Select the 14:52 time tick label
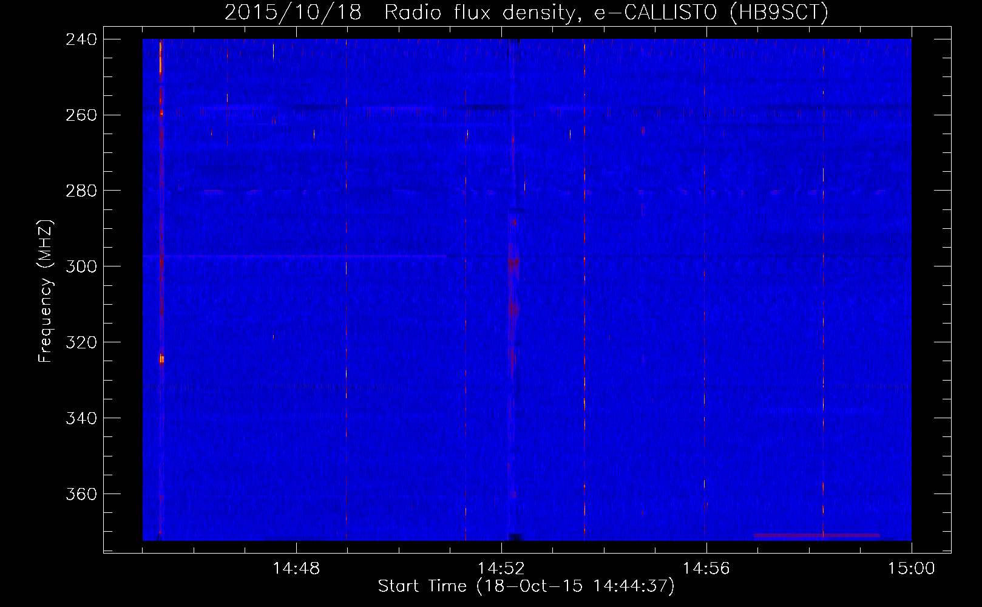982x607 pixels. point(501,569)
